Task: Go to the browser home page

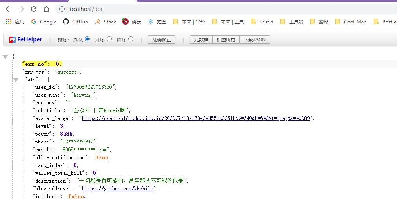Action: click(x=46, y=9)
